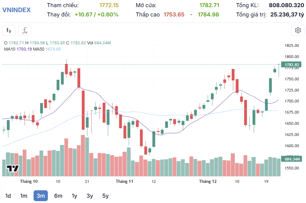Open the fx indicators menu
The image size is (306, 203).
coord(25,30)
